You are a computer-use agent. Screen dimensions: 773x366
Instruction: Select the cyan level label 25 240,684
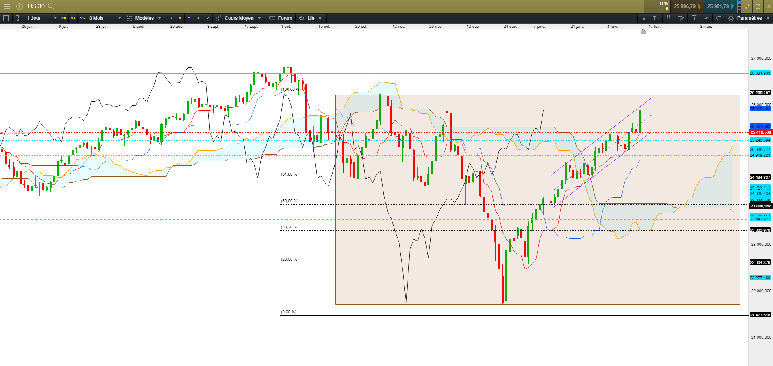pyautogui.click(x=760, y=140)
